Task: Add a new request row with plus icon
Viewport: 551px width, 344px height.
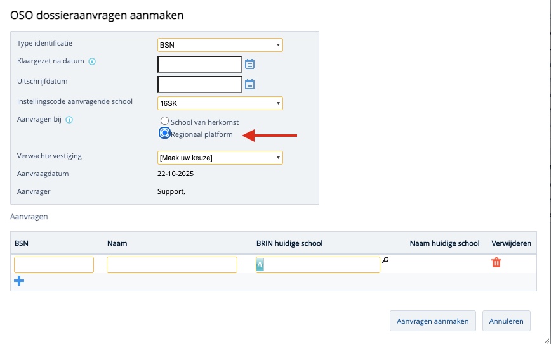Action: (19, 281)
